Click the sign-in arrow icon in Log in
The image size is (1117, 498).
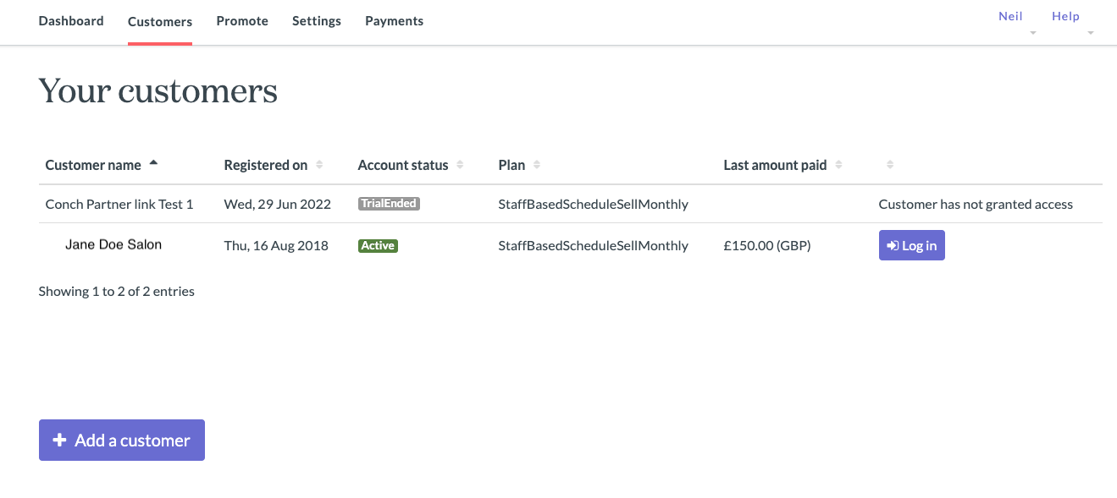(893, 246)
